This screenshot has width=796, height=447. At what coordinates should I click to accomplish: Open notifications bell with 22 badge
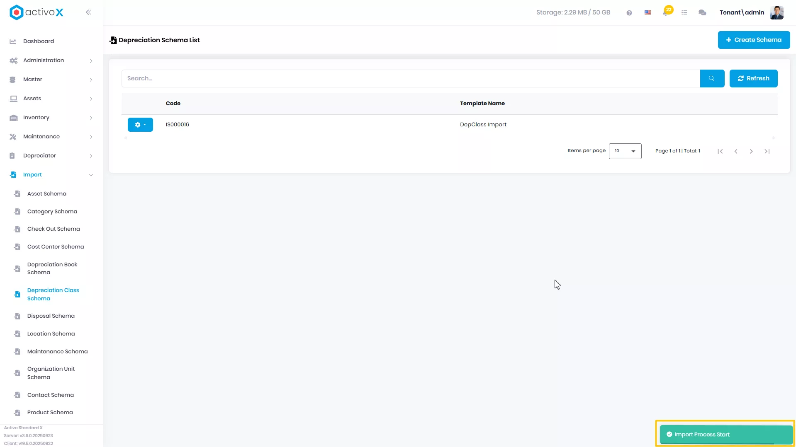click(666, 12)
